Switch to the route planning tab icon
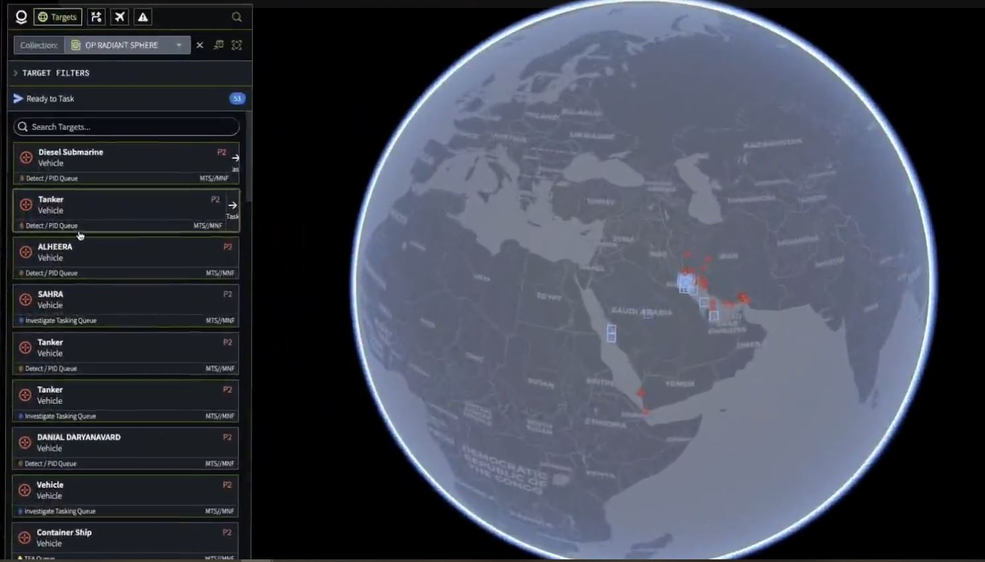Screen dimensions: 985x562 pos(97,17)
